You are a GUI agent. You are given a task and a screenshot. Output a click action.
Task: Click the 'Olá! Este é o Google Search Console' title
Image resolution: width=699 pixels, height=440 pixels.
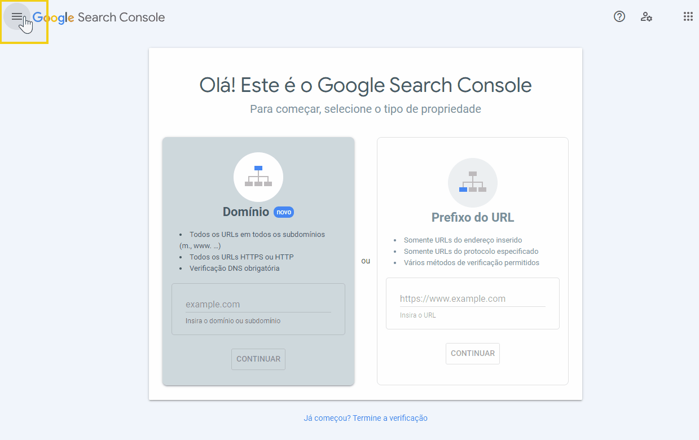366,85
